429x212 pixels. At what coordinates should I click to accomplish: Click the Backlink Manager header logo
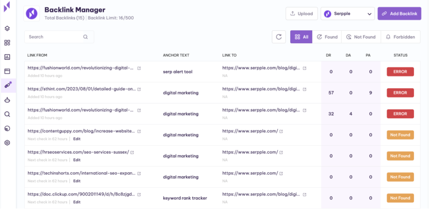click(32, 14)
